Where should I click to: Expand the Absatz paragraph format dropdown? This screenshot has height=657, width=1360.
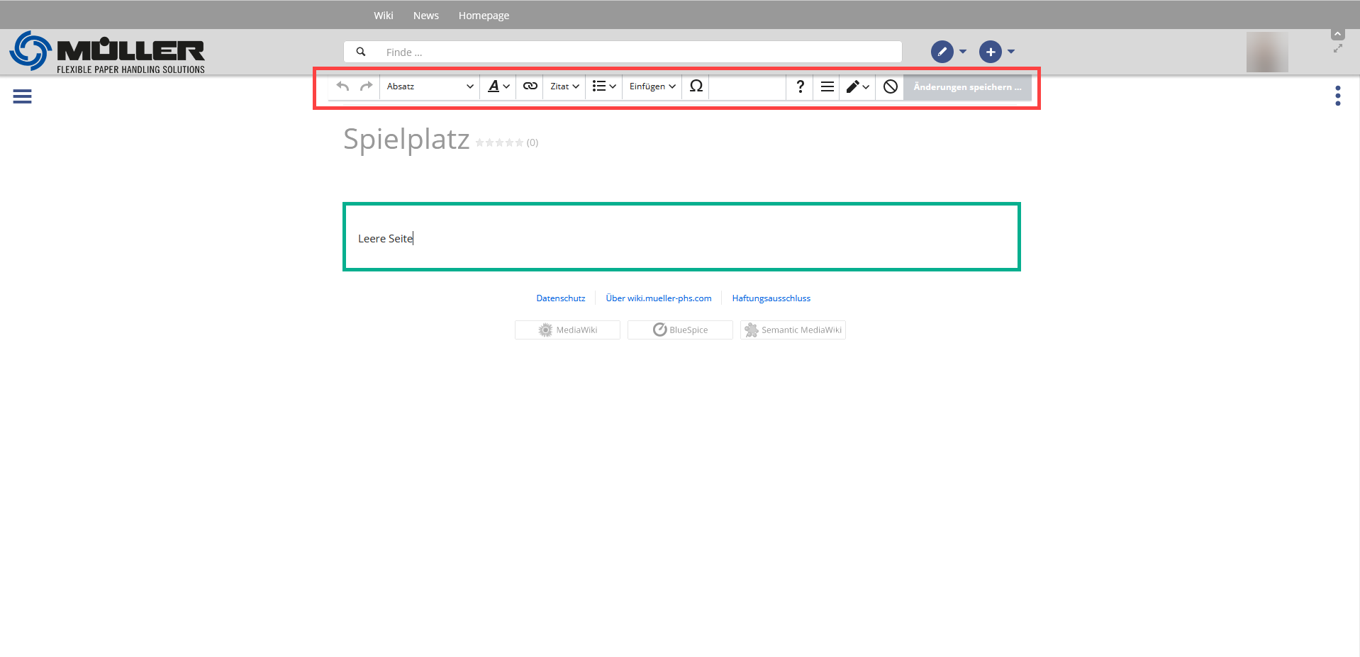430,86
